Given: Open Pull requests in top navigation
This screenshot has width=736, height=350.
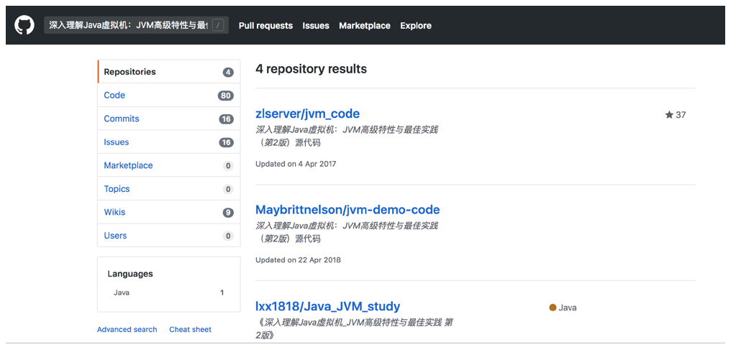Looking at the screenshot, I should tap(265, 26).
